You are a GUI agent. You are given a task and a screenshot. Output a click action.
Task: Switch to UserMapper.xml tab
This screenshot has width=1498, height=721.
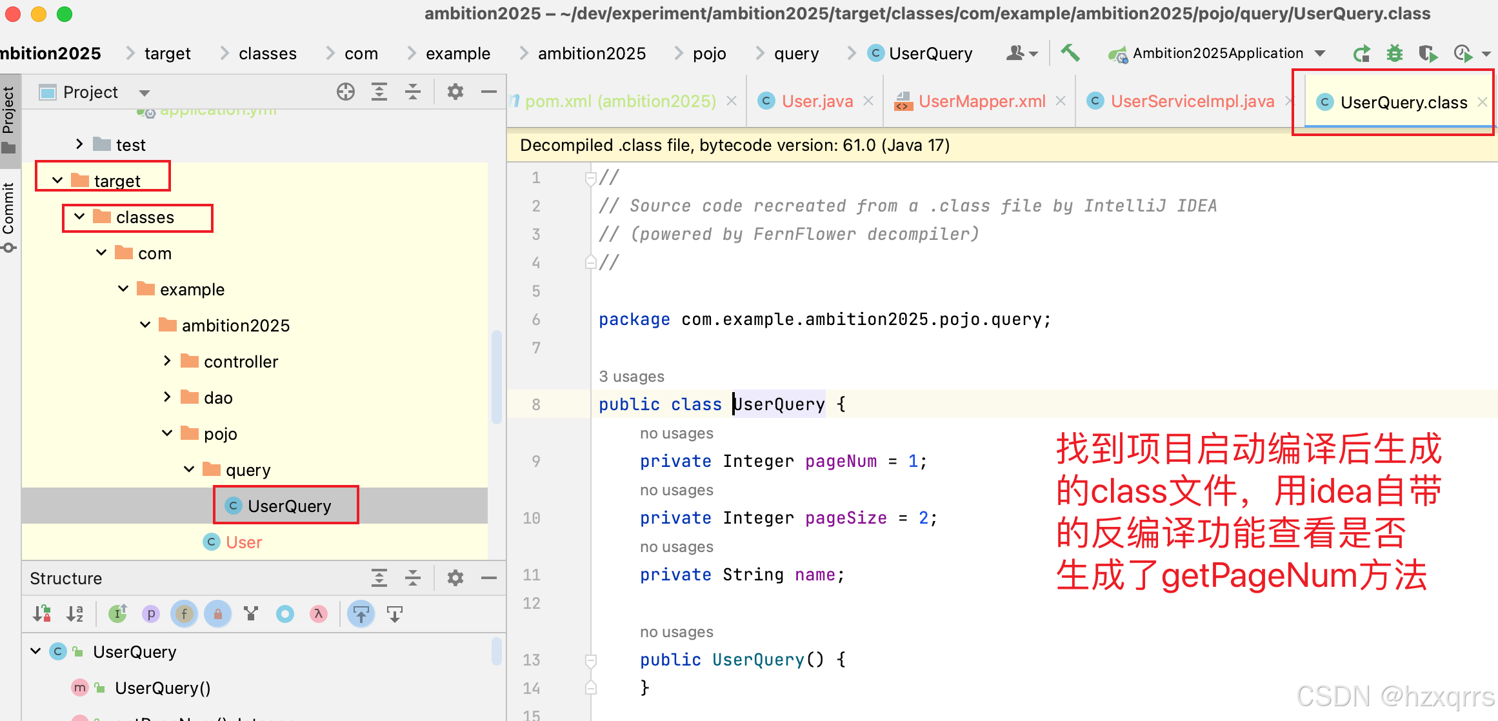[981, 101]
